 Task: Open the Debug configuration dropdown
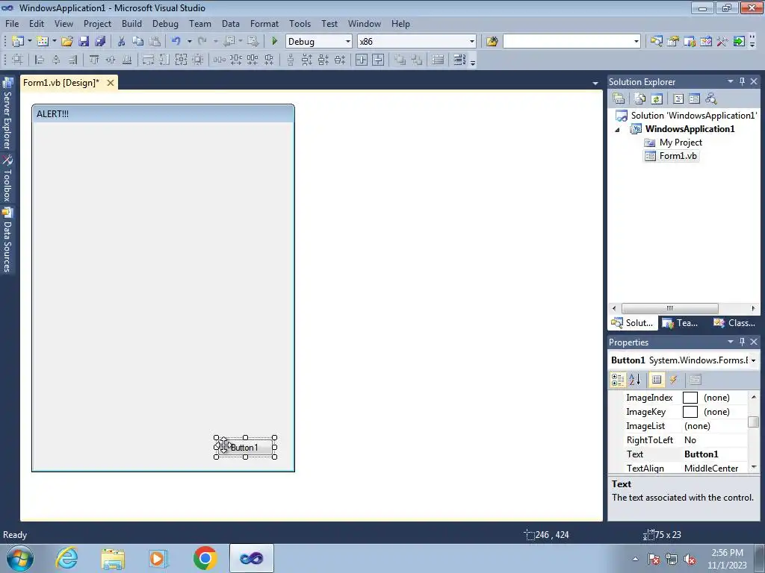click(x=348, y=42)
